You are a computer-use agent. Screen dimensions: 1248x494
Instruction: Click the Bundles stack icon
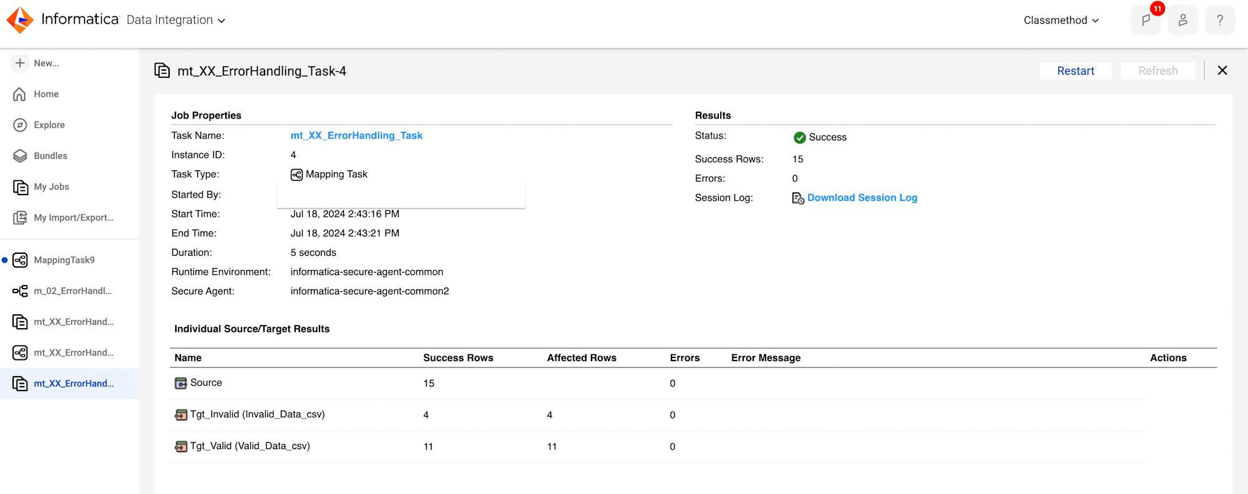20,156
